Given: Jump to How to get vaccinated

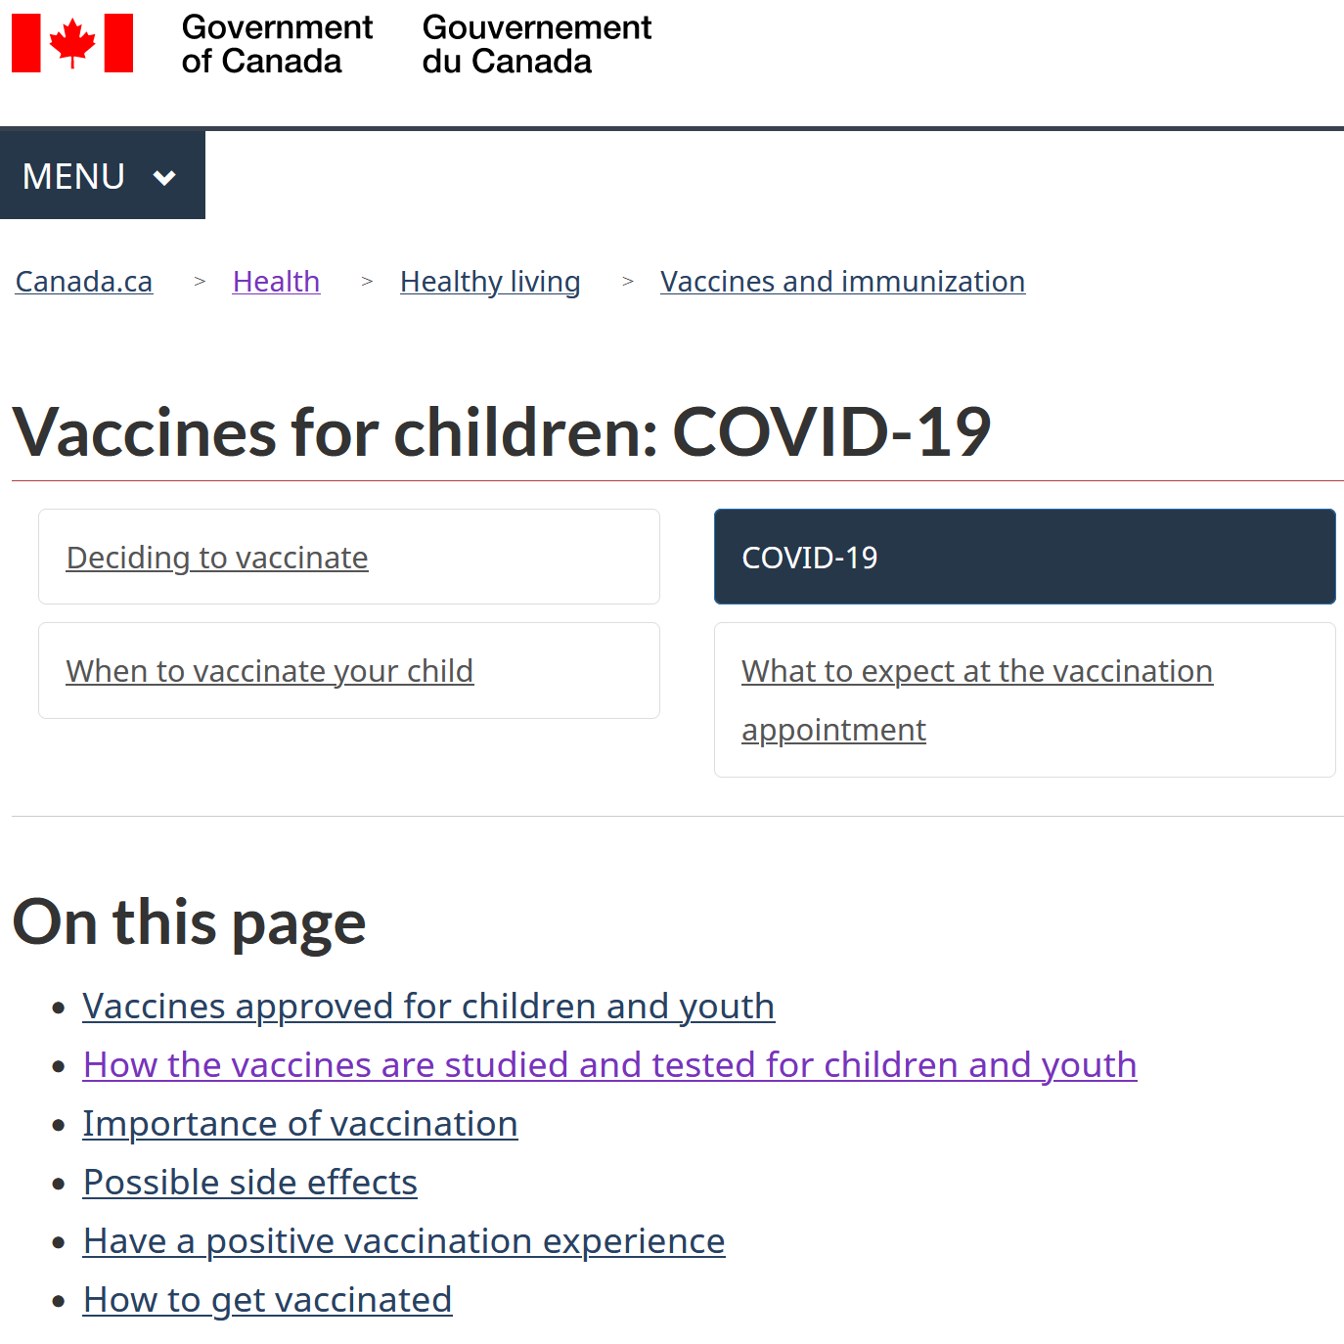Looking at the screenshot, I should 267,1300.
